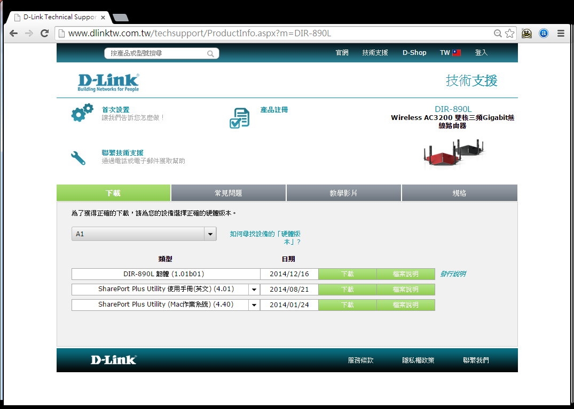
Task: Click the DIR-890L product title
Action: [453, 109]
